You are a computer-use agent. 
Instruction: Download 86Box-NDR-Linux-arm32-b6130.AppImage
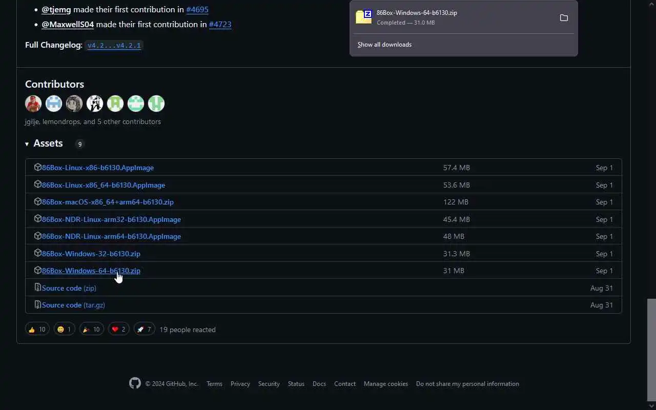[x=111, y=219]
